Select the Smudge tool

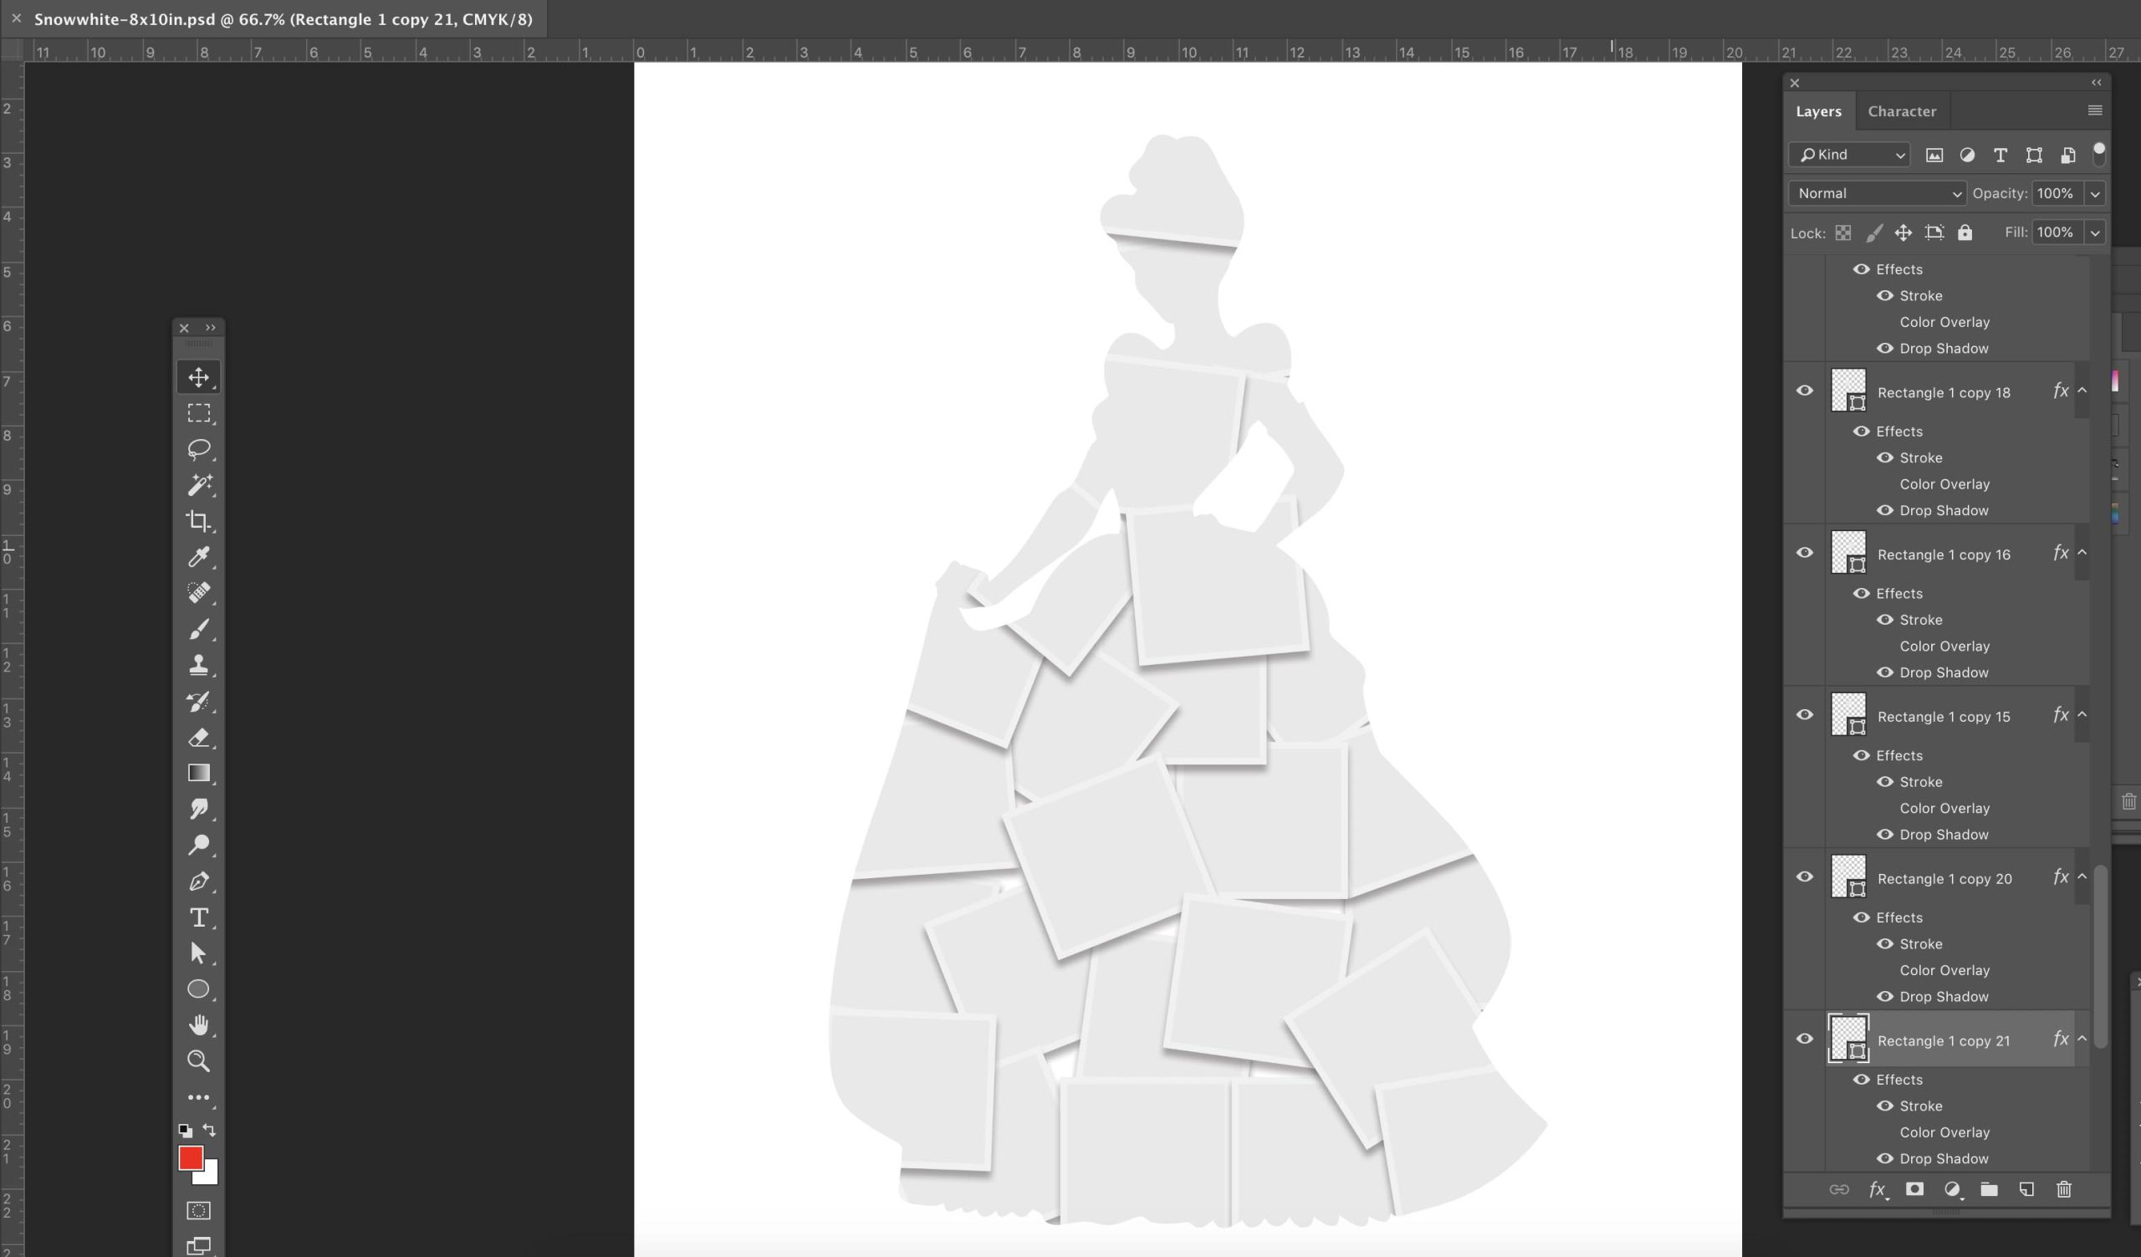199,809
